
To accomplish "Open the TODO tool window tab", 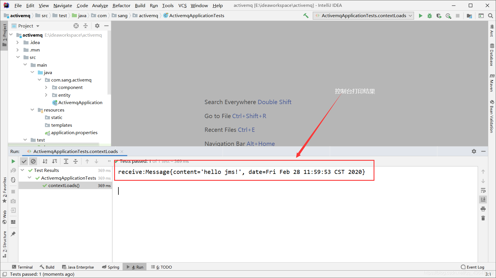I will (x=161, y=267).
